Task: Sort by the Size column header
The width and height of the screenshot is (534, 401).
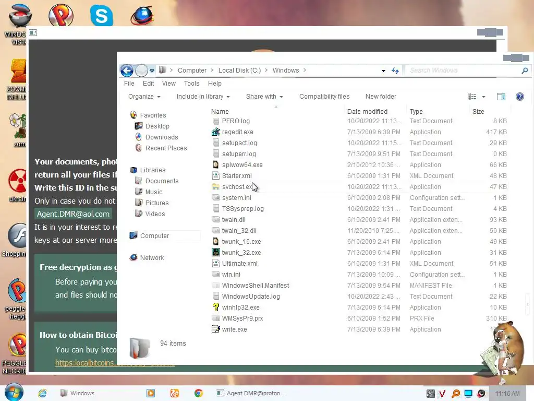Action: [478, 112]
